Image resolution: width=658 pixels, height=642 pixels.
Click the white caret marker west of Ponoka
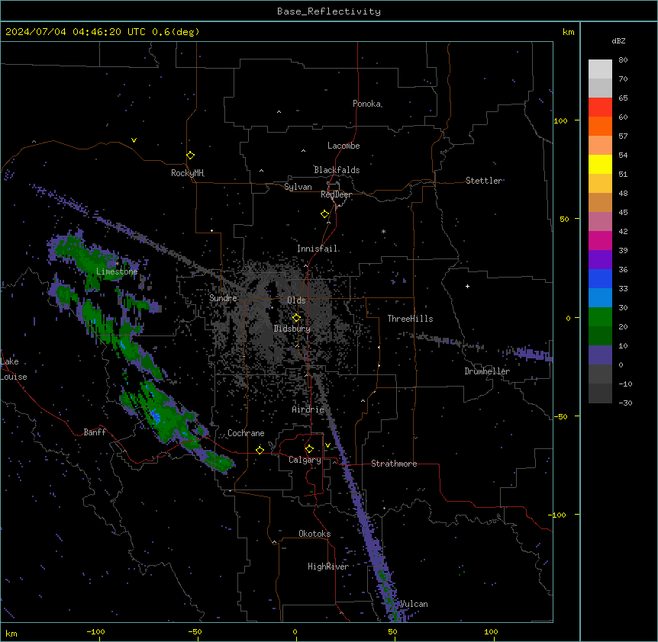[279, 112]
